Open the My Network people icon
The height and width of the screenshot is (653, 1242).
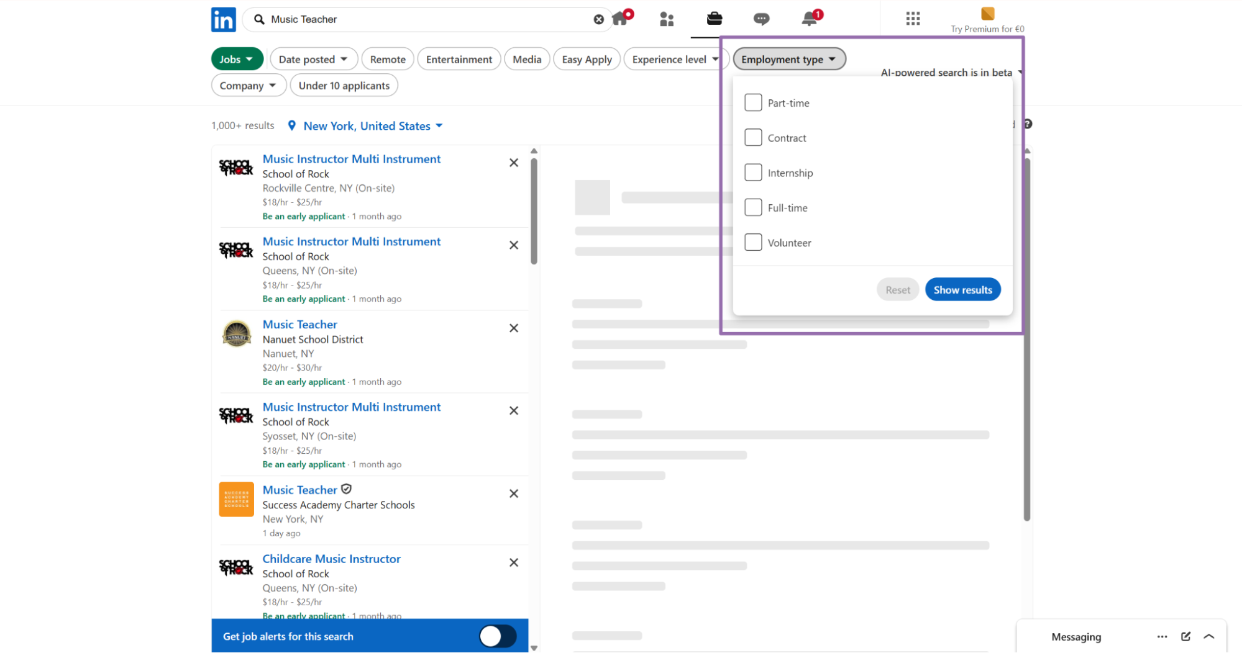coord(667,19)
